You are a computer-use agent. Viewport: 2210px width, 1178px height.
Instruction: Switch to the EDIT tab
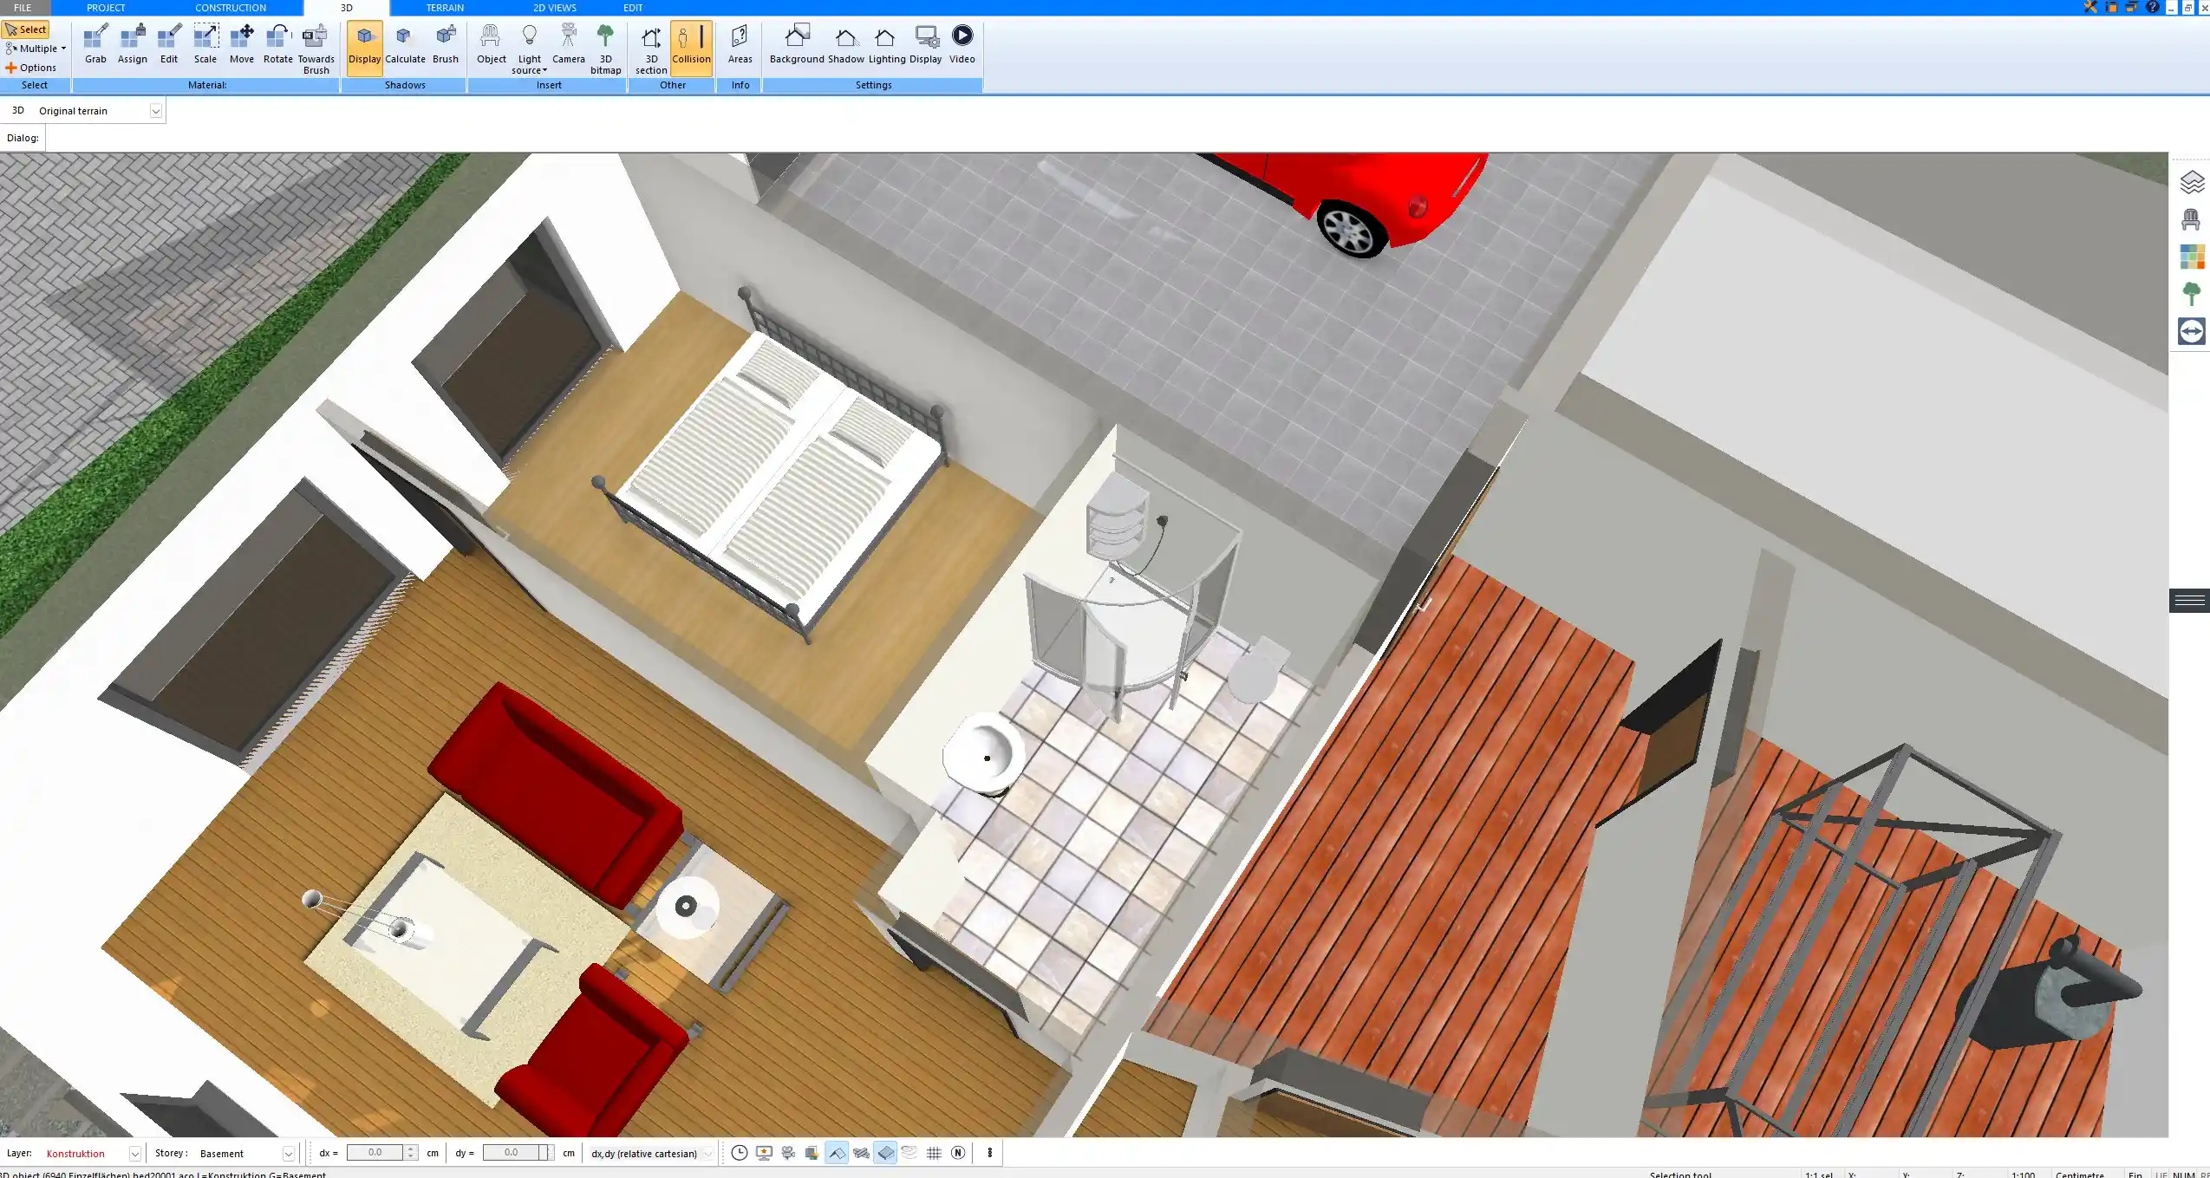pos(633,8)
